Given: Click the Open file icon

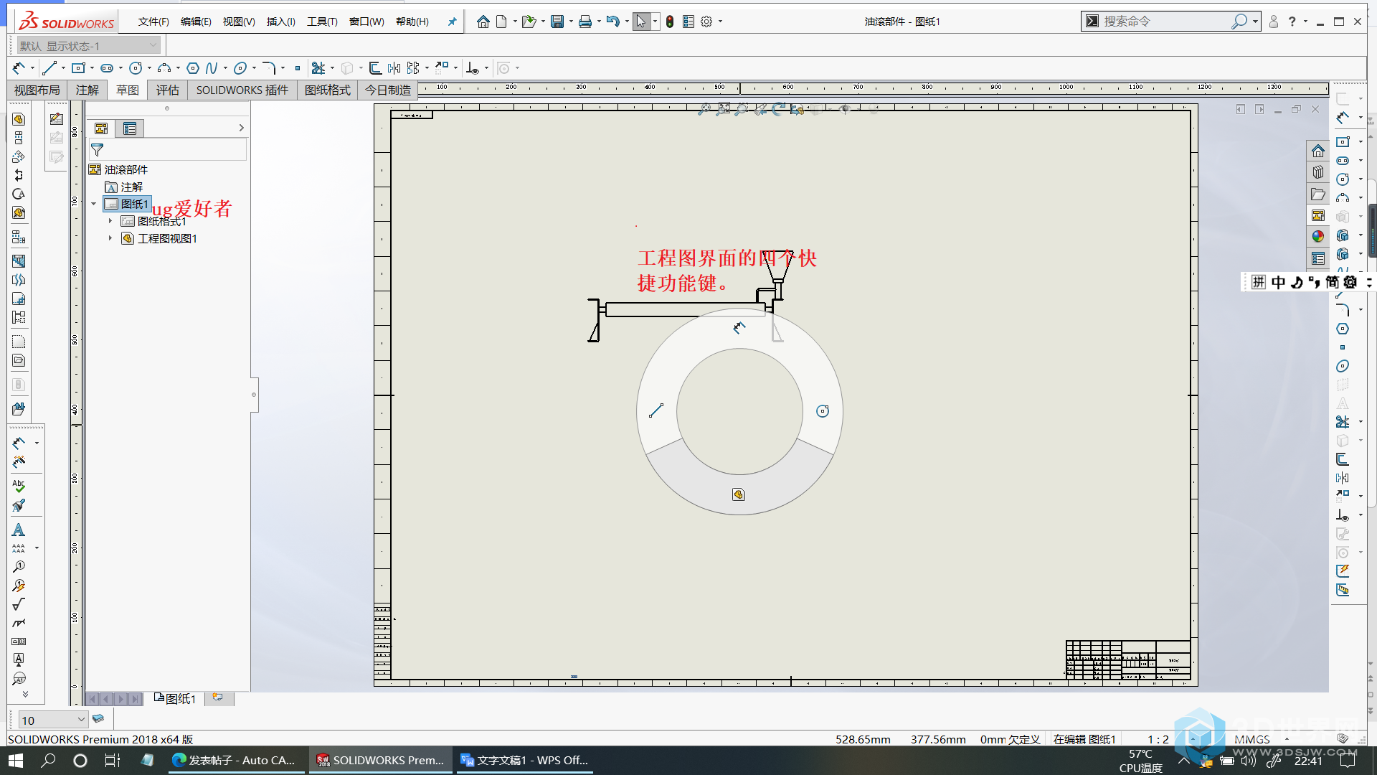Looking at the screenshot, I should pos(529,22).
